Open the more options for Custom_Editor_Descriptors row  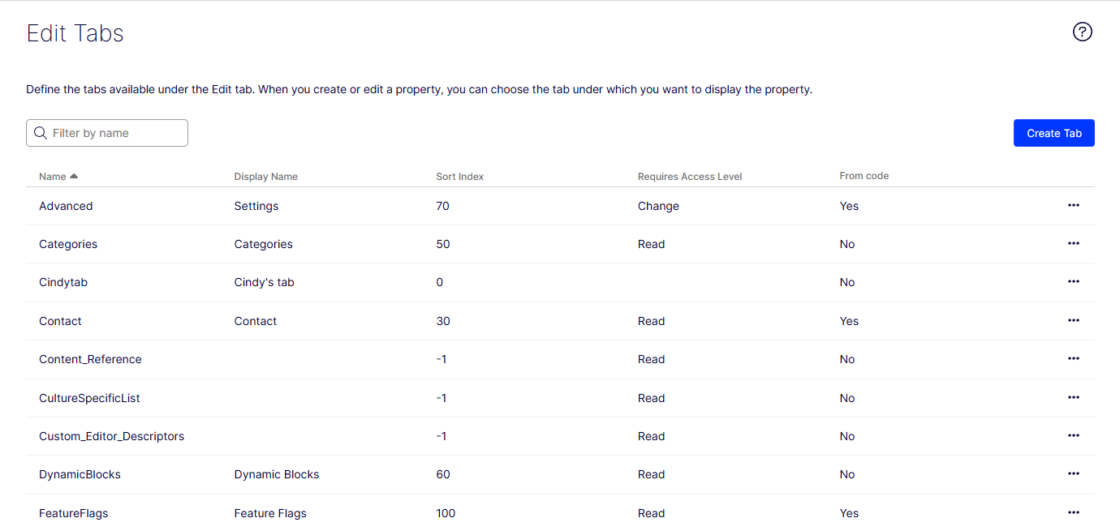click(1073, 435)
